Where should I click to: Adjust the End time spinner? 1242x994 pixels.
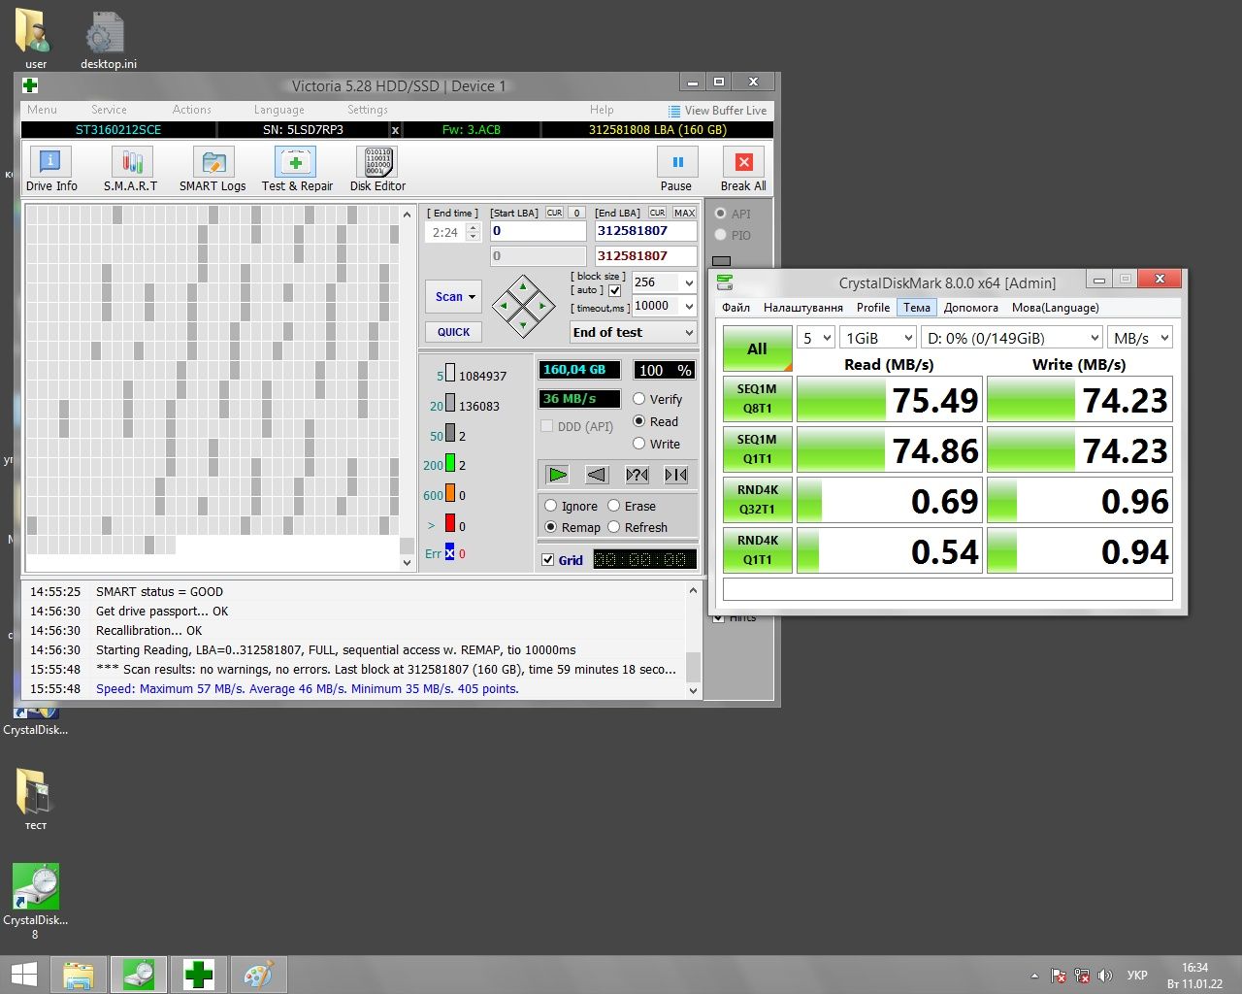tap(473, 232)
